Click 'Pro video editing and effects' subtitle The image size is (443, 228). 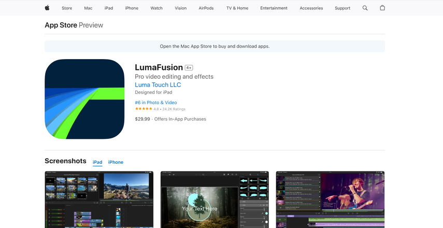tap(174, 77)
